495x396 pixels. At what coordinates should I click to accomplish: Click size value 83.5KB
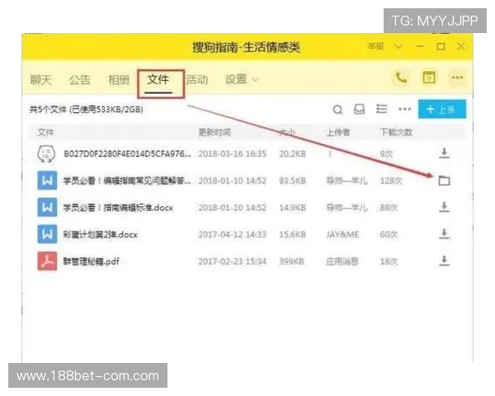[x=292, y=181]
